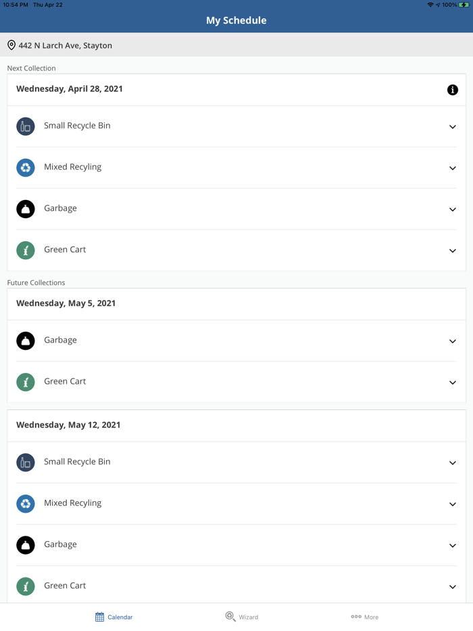Tap the Garbage bag icon under May 5
This screenshot has height=631, width=473.
pos(26,340)
